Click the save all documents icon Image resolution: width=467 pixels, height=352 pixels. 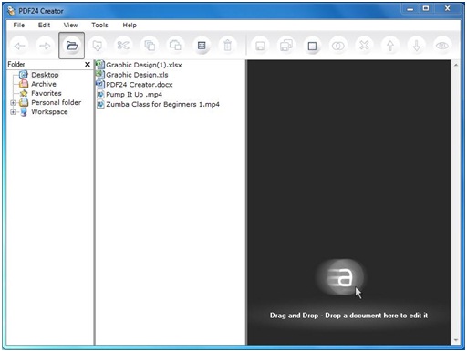coord(286,46)
